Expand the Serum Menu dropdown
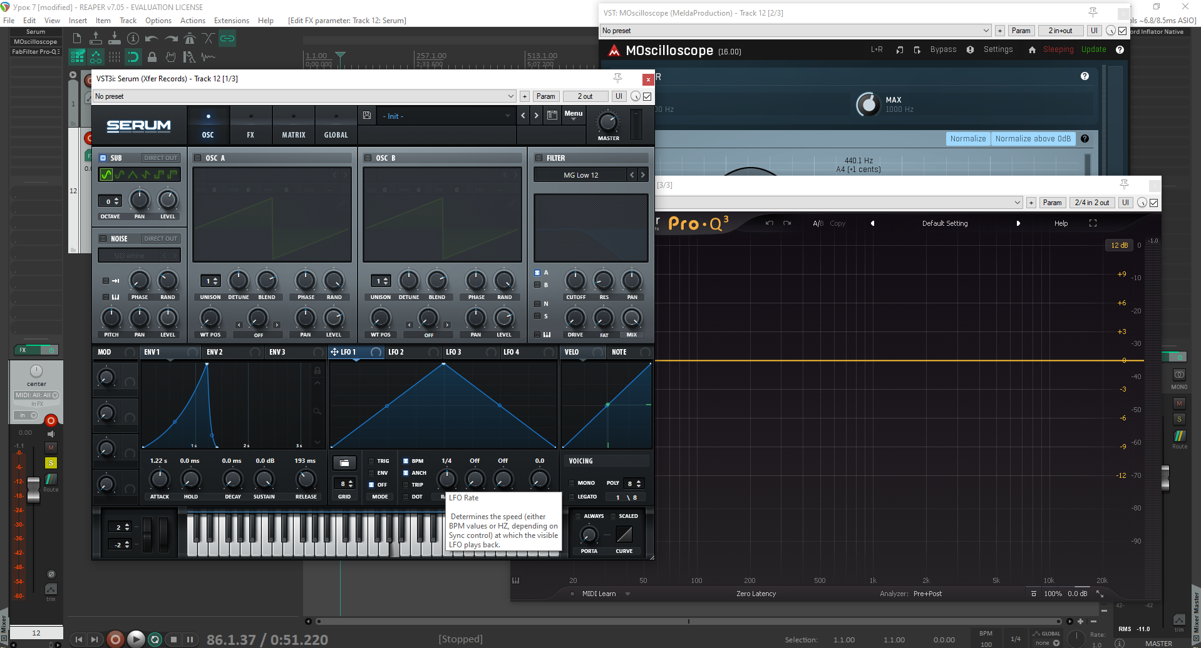The image size is (1201, 648). click(574, 116)
